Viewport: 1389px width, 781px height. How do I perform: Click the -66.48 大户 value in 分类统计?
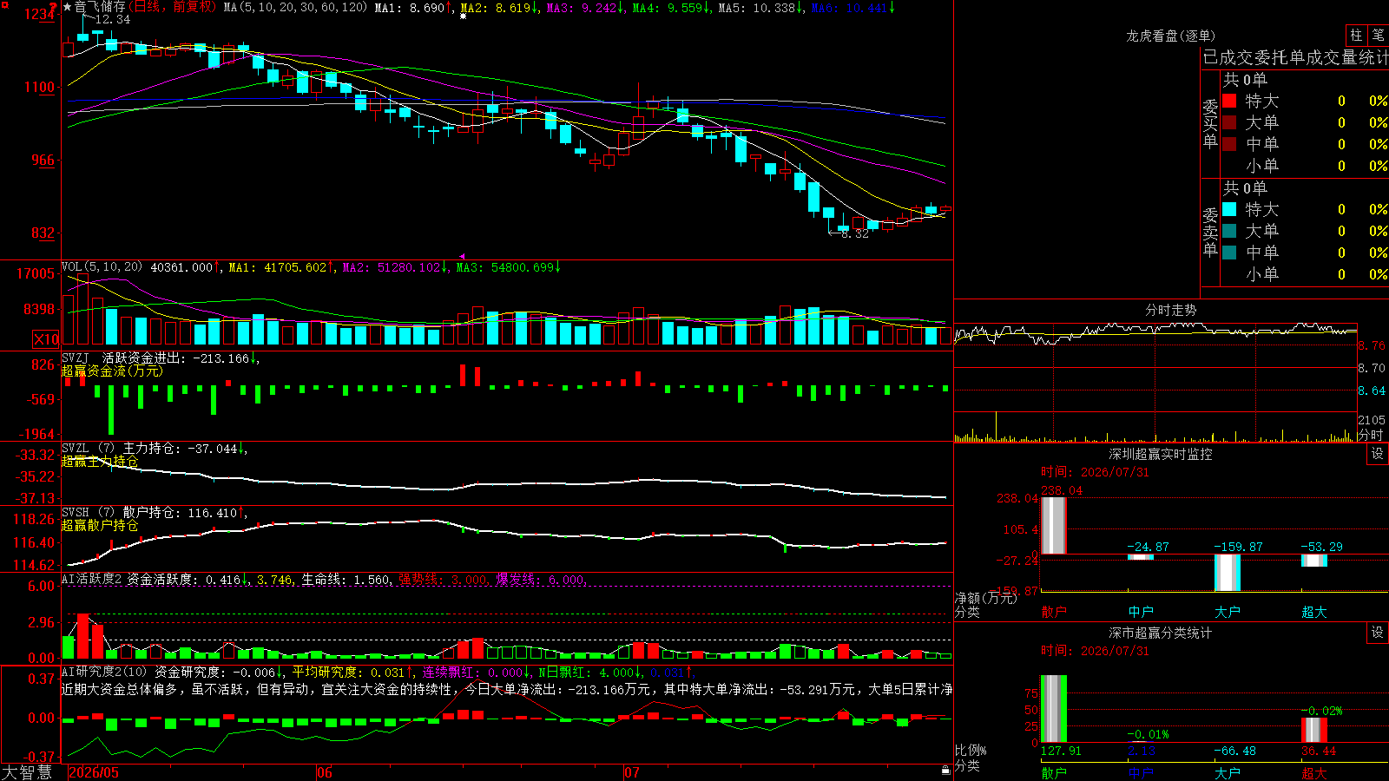tap(1234, 751)
